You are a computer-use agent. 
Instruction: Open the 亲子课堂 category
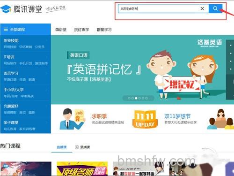pyautogui.click(x=11, y=122)
